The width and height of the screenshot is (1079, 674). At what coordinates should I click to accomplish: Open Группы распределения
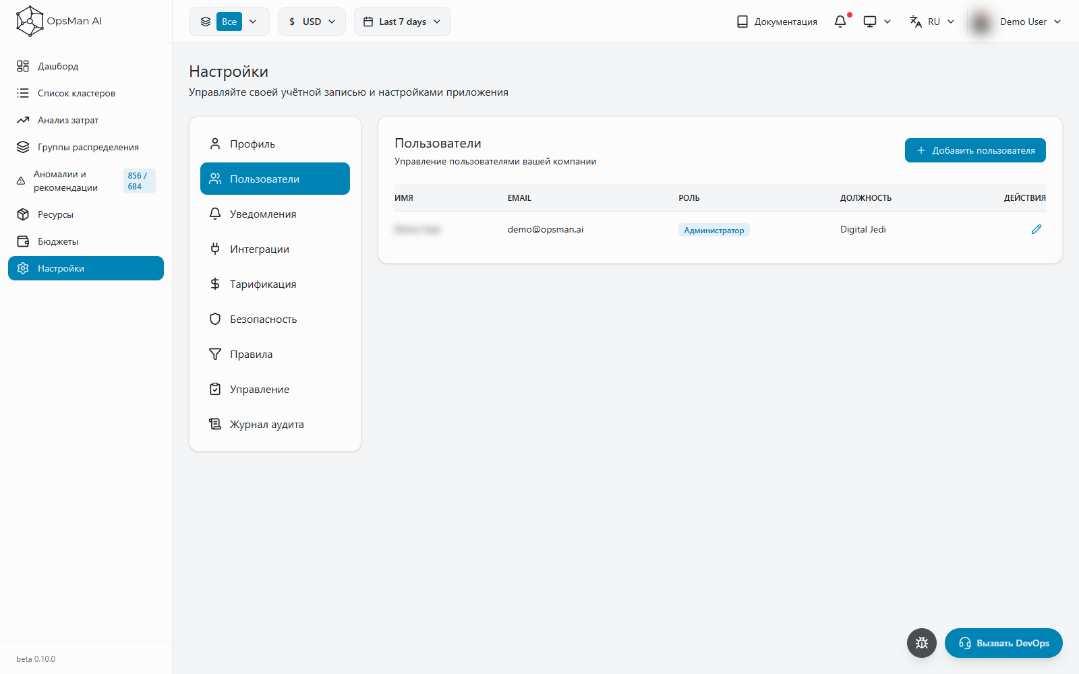click(x=86, y=147)
